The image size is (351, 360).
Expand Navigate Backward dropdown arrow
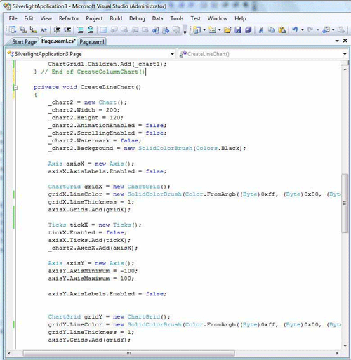coord(333,30)
